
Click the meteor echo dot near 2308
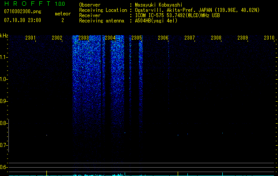pos(222,133)
